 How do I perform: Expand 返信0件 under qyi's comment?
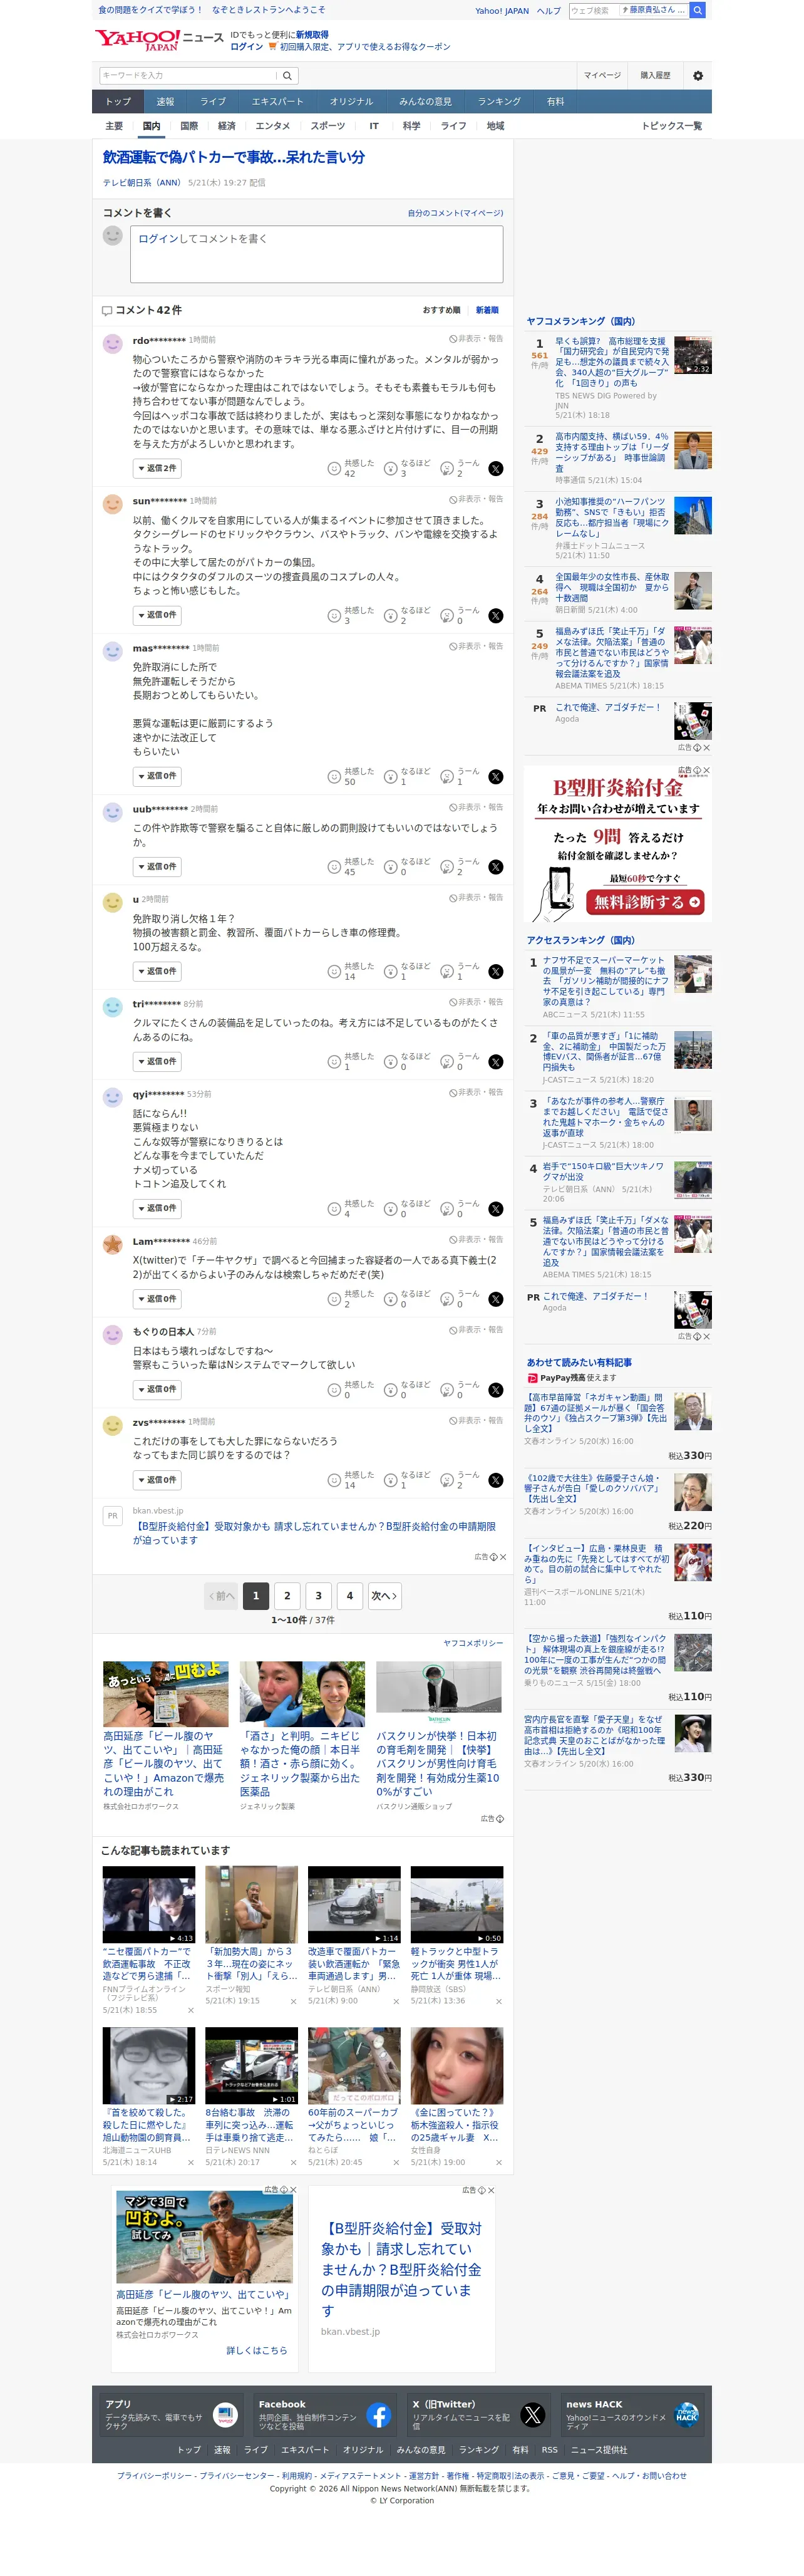[x=157, y=1208]
